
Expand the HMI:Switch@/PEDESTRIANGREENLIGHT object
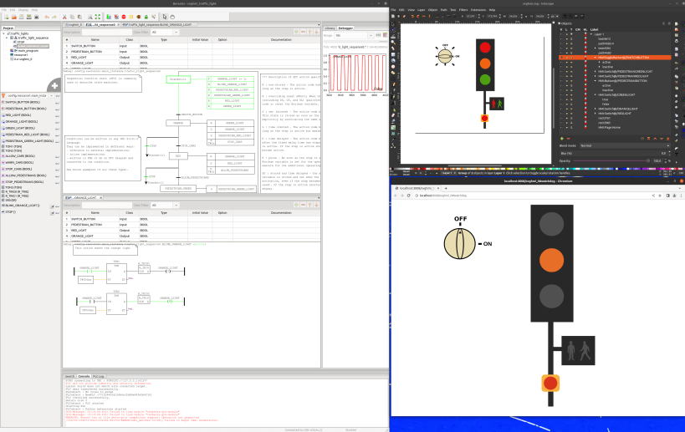click(595, 71)
